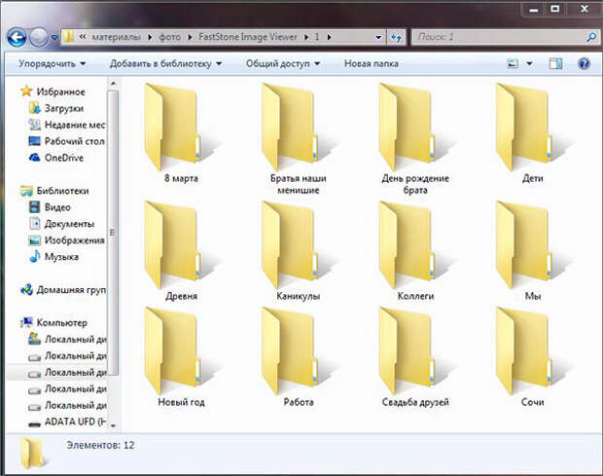The height and width of the screenshot is (476, 603).
Task: Click the Новая папка button
Action: 372,63
